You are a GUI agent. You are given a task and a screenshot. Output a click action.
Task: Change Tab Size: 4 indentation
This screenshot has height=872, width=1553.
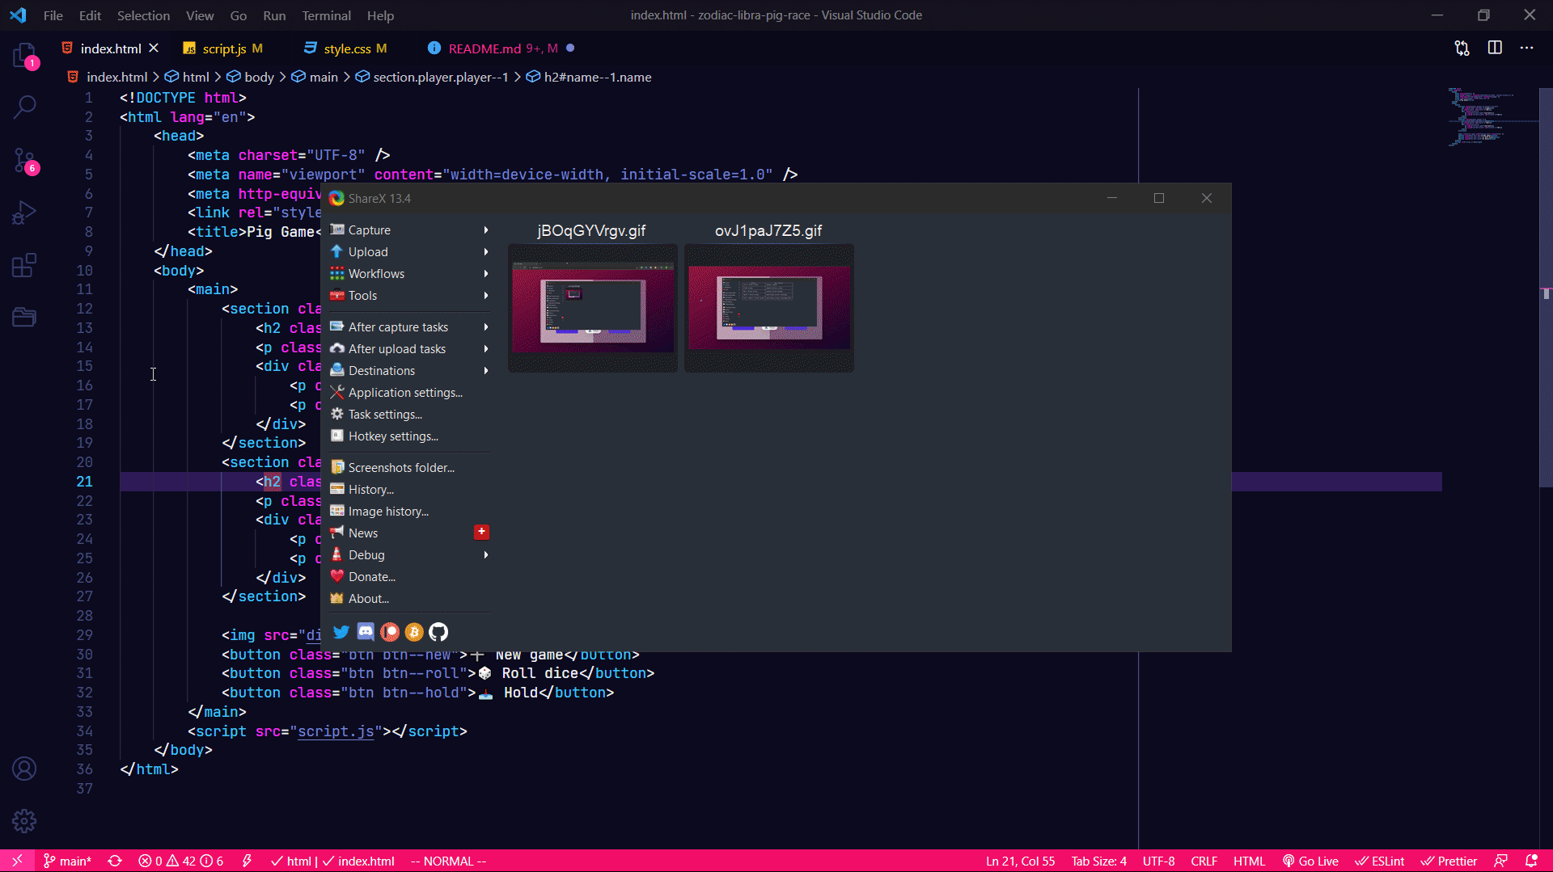(x=1098, y=861)
